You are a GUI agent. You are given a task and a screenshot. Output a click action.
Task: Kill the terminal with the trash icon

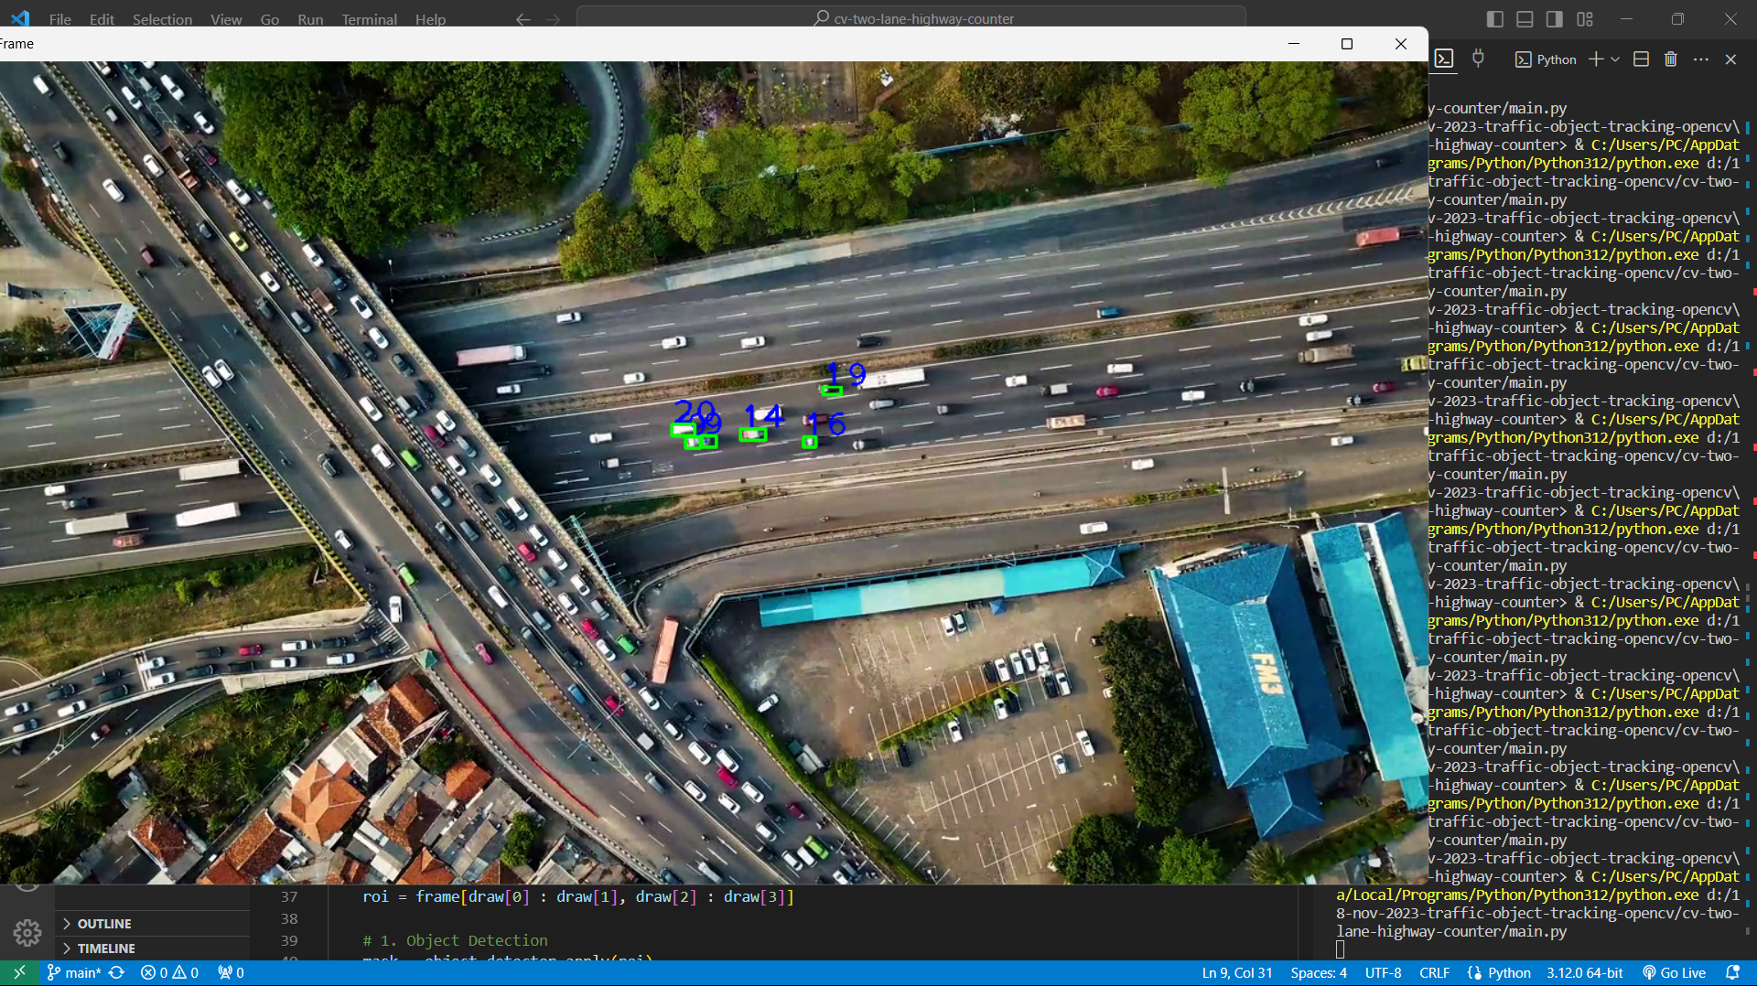(x=1670, y=59)
